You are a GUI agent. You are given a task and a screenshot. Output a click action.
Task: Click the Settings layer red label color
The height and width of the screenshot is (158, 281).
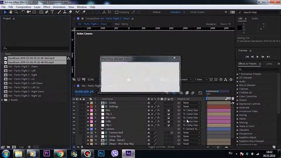[92, 107]
